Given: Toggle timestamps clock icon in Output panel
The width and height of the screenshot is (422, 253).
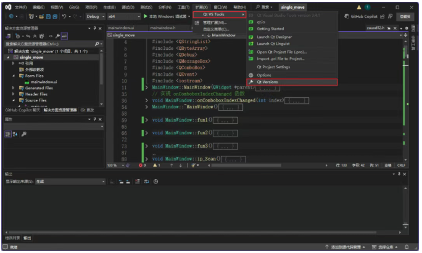Looking at the screenshot, I should [156, 182].
